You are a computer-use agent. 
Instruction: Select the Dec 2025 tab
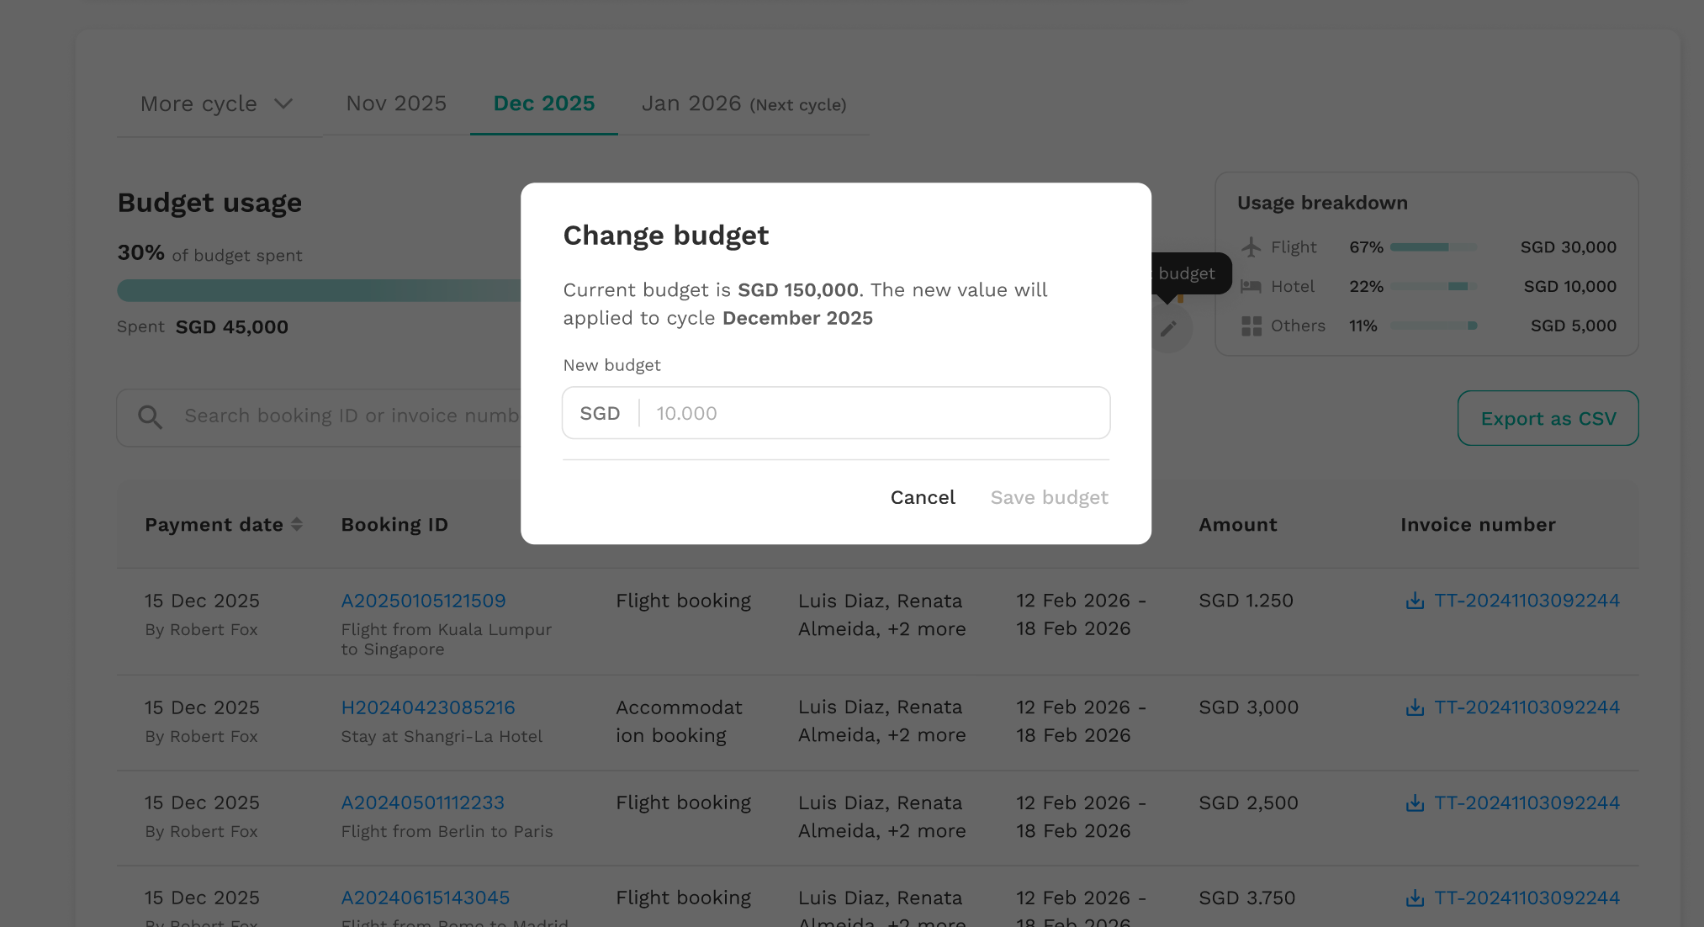(x=544, y=103)
